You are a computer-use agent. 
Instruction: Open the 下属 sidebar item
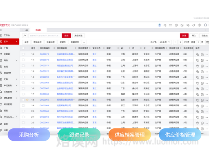[6, 48]
